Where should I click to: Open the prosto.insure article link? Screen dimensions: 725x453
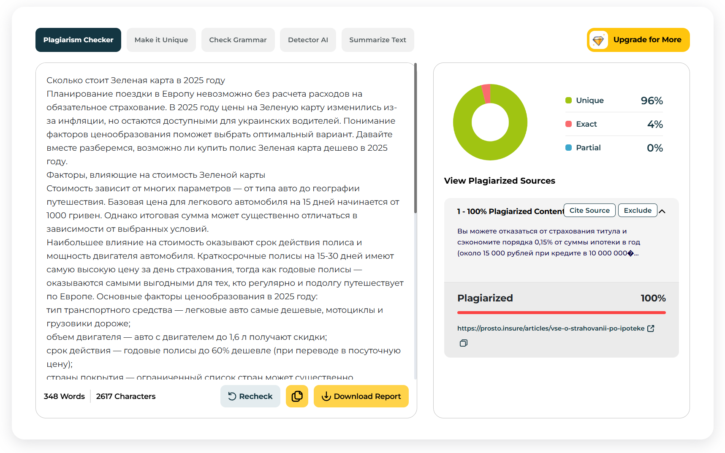coord(551,328)
